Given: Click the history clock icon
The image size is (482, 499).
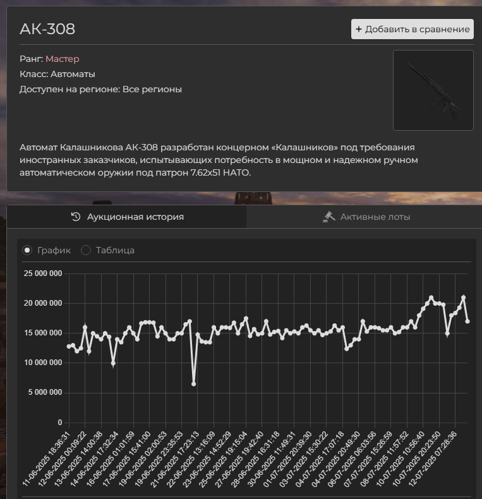Looking at the screenshot, I should [76, 217].
